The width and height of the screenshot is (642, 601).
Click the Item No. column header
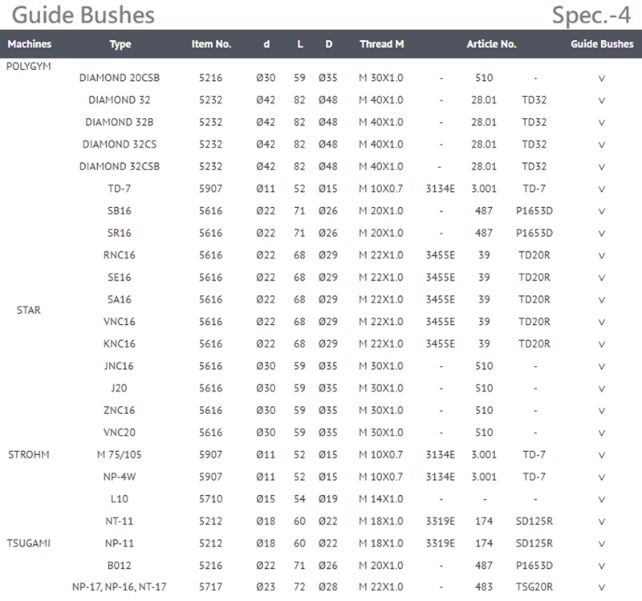(211, 44)
